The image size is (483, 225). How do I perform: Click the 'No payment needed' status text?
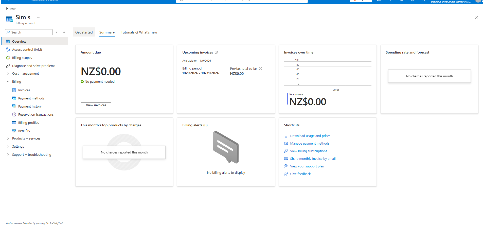pyautogui.click(x=100, y=81)
